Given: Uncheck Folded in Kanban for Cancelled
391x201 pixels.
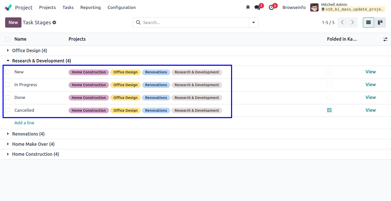Looking at the screenshot, I should click(329, 110).
